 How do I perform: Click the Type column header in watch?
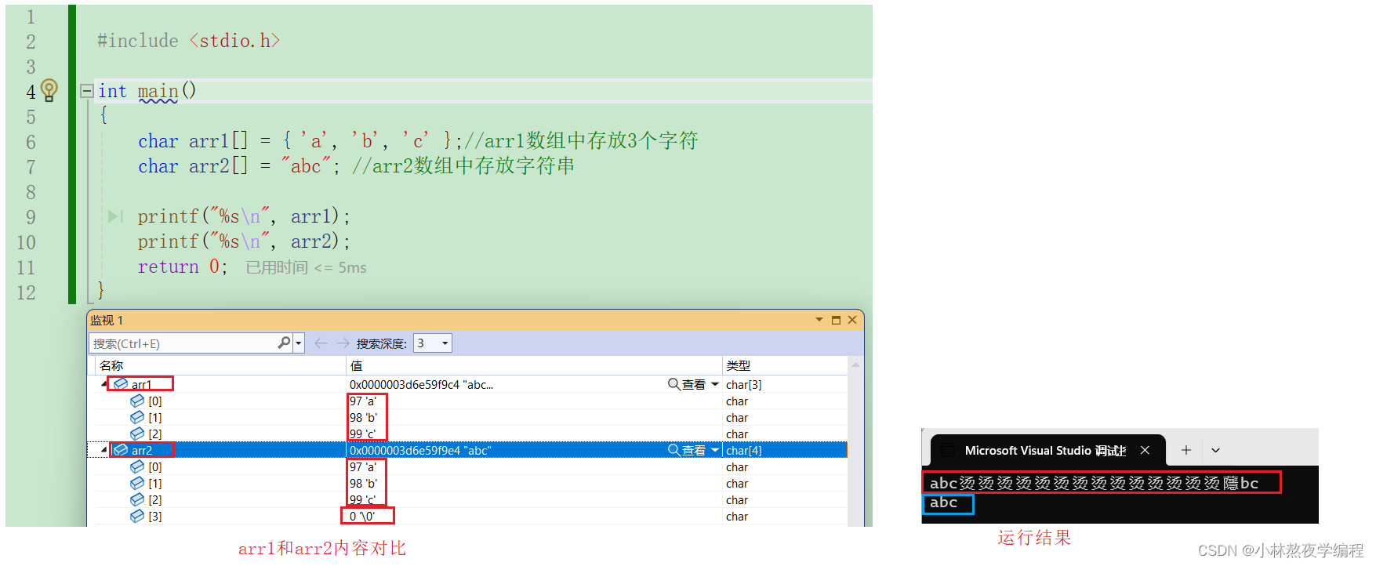click(x=785, y=365)
